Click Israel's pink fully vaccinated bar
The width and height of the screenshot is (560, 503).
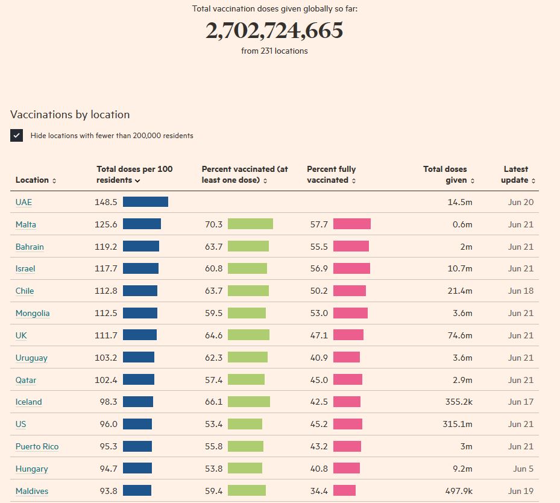coord(351,268)
